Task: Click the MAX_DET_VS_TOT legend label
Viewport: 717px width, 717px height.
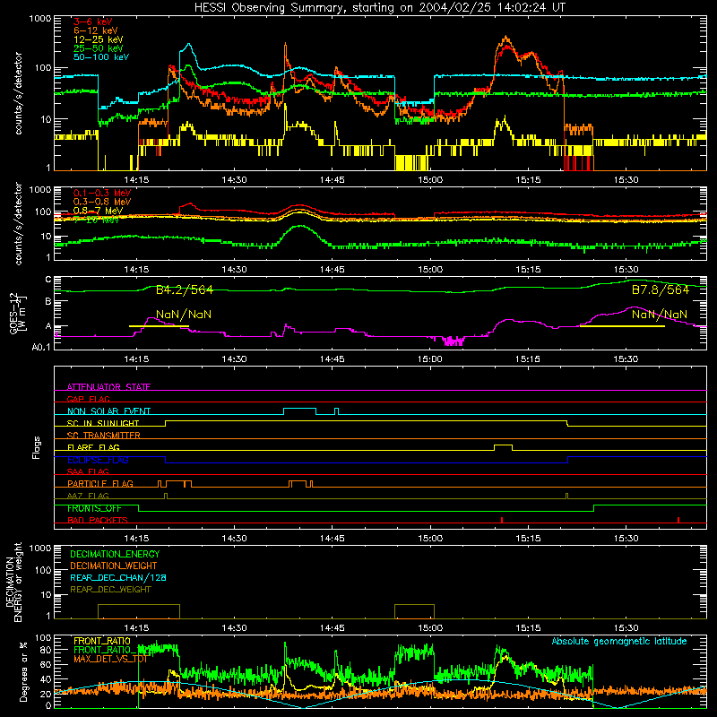Action: click(111, 659)
